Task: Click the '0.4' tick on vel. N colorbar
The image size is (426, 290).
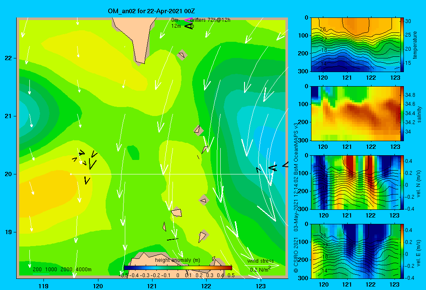Action: [409, 161]
